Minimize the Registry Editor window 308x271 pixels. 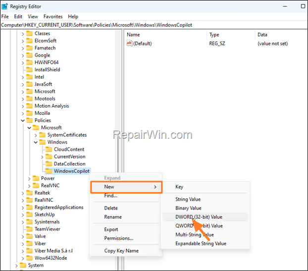(285, 6)
